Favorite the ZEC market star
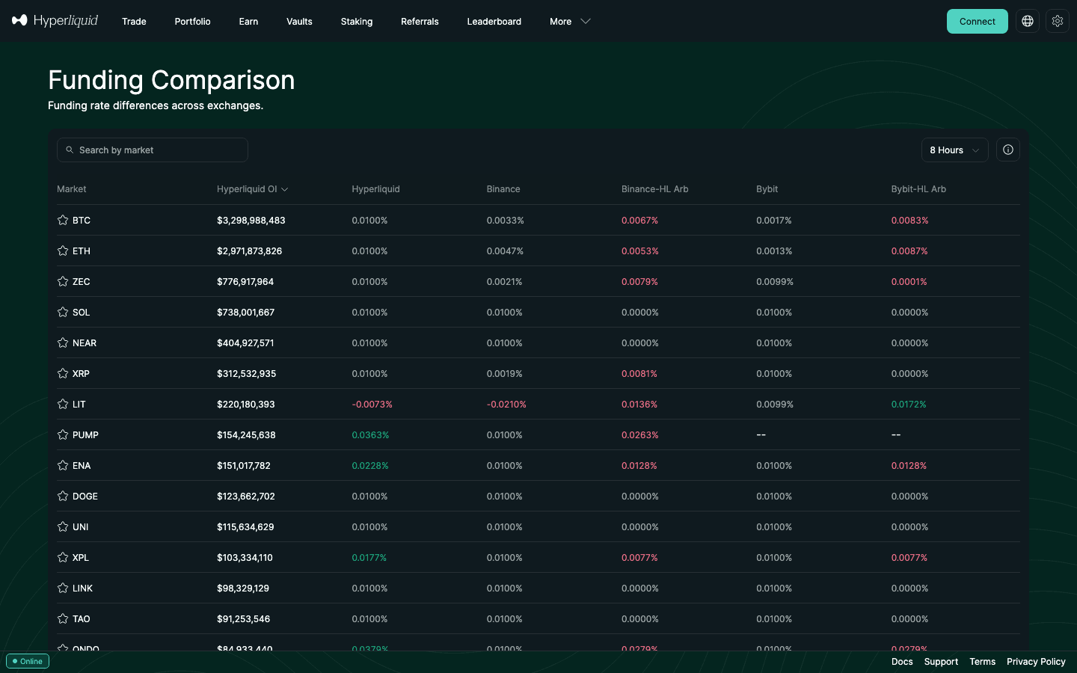The width and height of the screenshot is (1077, 673). (63, 281)
